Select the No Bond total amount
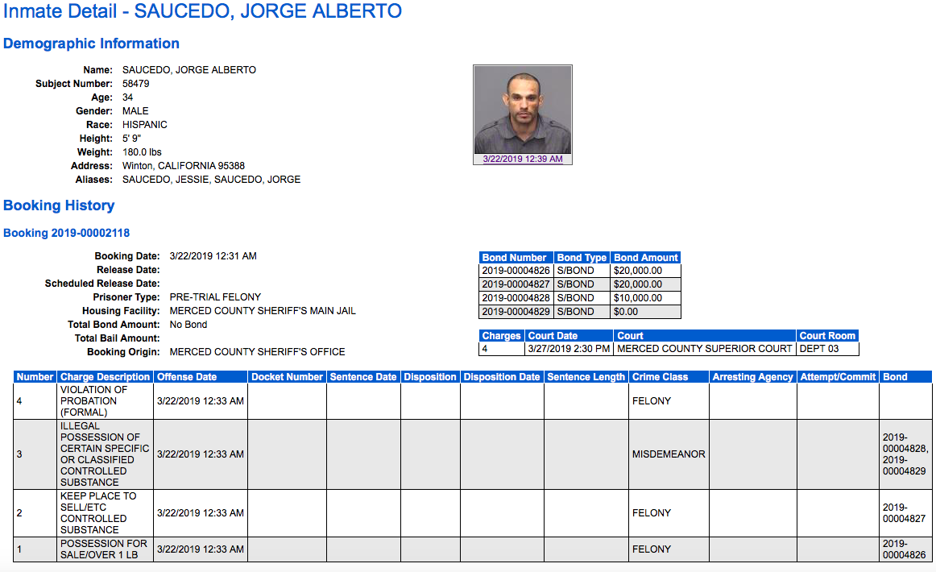This screenshot has height=572, width=936. pos(188,325)
